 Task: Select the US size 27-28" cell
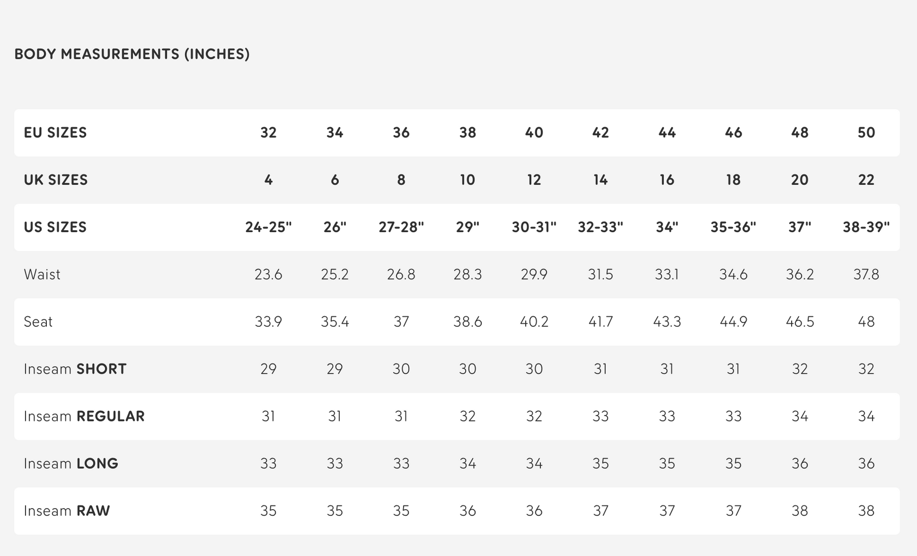[x=401, y=227]
